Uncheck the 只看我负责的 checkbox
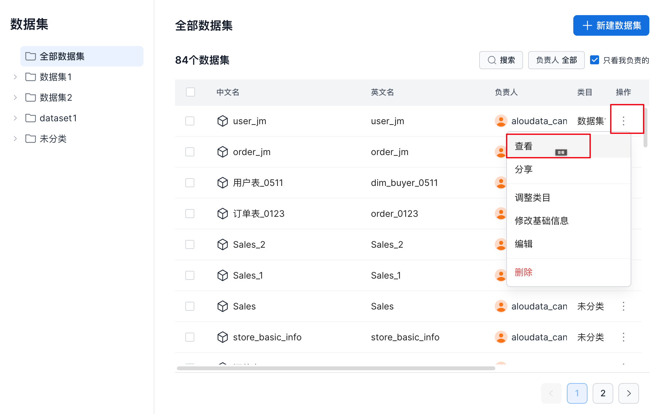669x414 pixels. pos(594,60)
